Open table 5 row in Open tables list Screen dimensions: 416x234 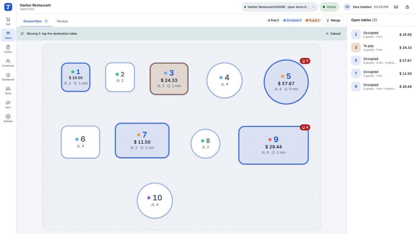[381, 60]
